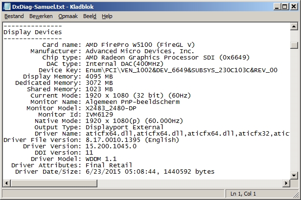Click the Kladblok notepad icon in title bar

tap(7, 7)
